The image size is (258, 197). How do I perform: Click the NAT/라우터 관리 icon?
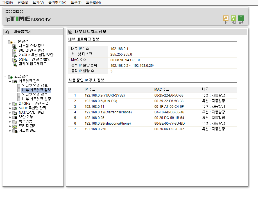pos(15,113)
